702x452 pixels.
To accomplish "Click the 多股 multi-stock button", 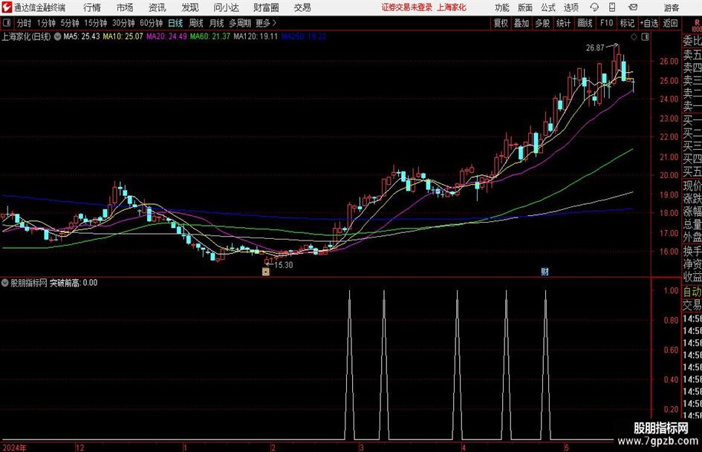I will click(542, 23).
